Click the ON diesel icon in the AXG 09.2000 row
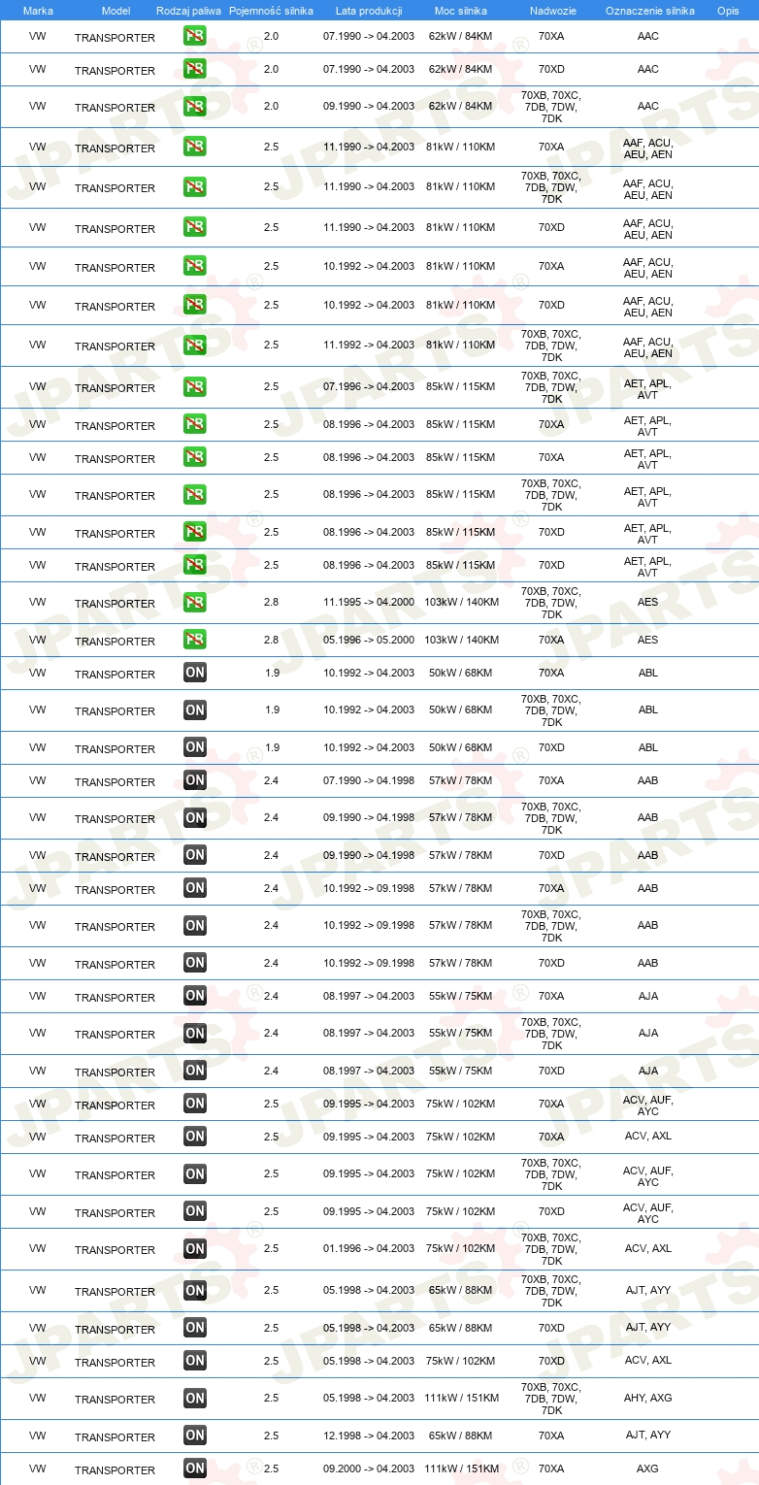Viewport: 759px width, 1485px height. pos(195,1468)
